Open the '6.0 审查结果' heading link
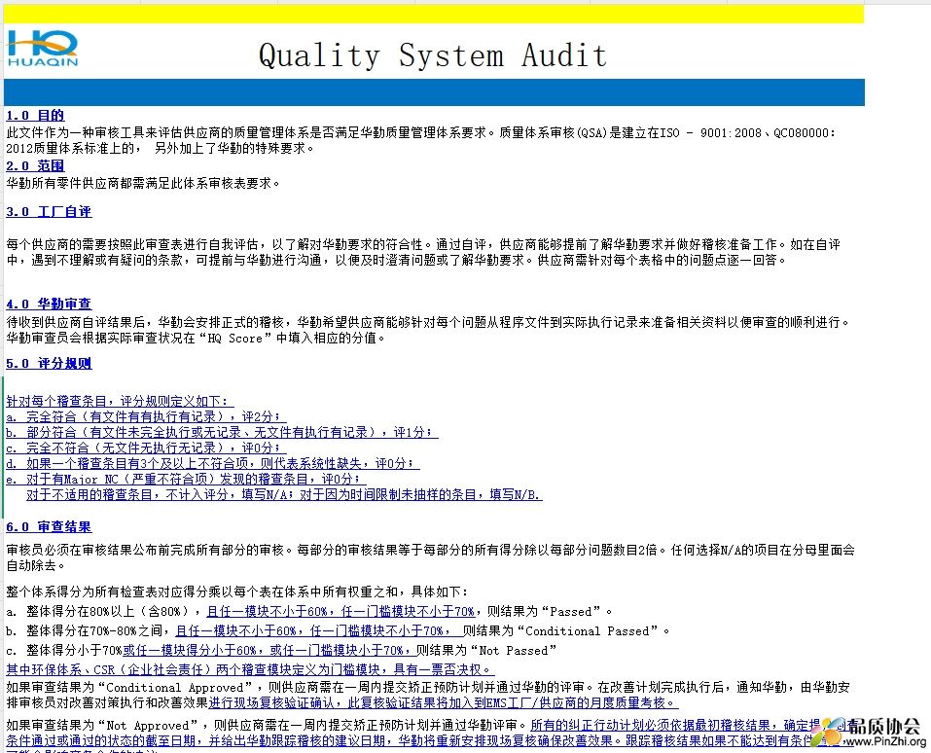The image size is (931, 753). coord(49,526)
